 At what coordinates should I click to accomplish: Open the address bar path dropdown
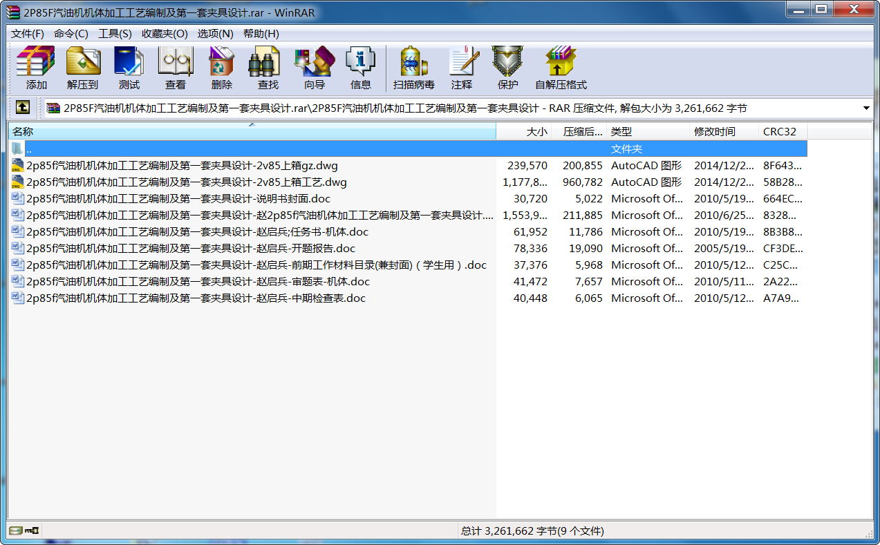[866, 108]
